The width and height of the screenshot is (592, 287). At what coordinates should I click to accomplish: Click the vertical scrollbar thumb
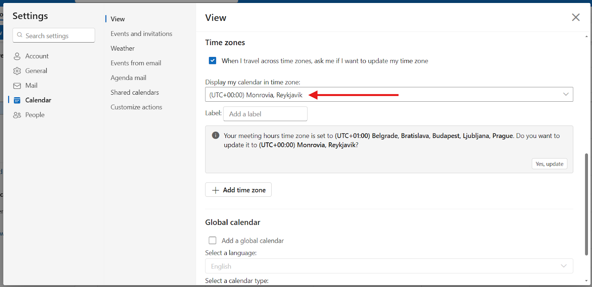pos(586,204)
